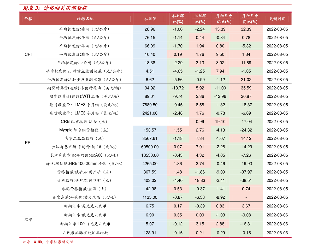Select row 人民币实际有效汇率指数

click(x=155, y=233)
